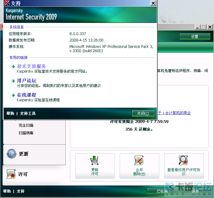Viewport: 214px width, 198px height.
Task: Click 帮助 in main window footer
Action: [7, 191]
